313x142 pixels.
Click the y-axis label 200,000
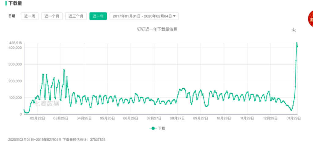15,81
